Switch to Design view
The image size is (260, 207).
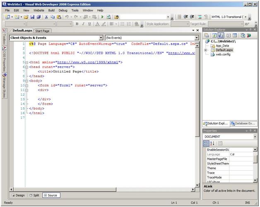click(18, 195)
